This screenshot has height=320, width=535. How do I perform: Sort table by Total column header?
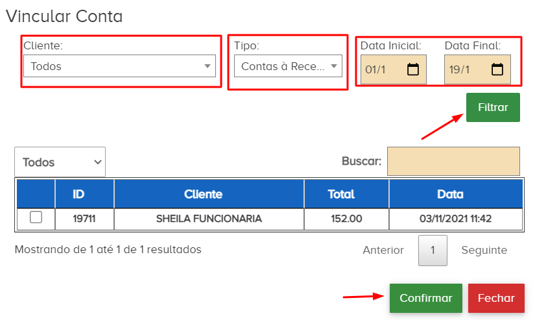340,194
